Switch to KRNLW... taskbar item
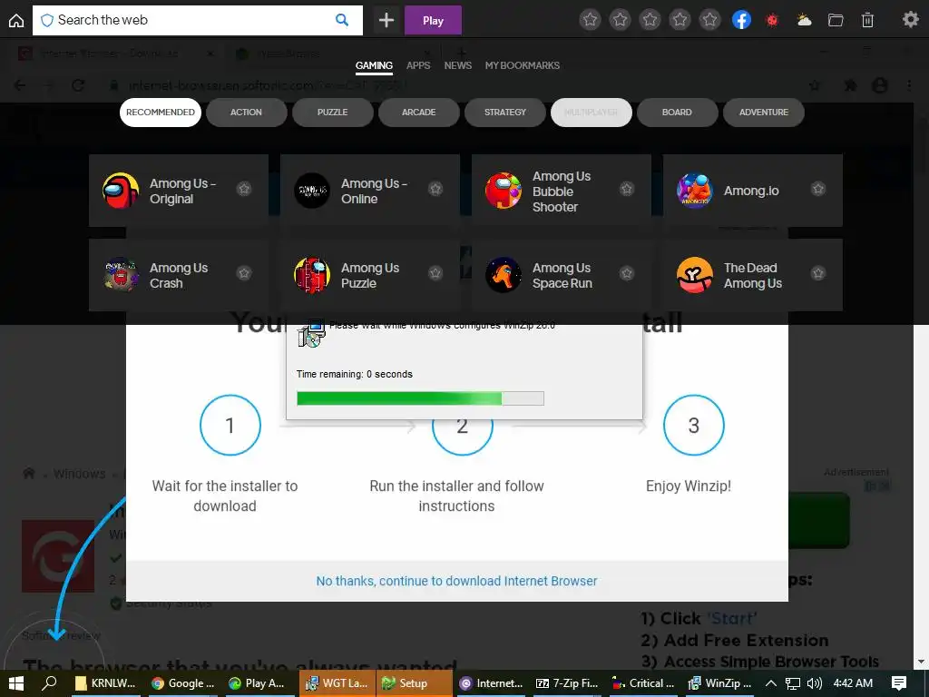 [105, 683]
